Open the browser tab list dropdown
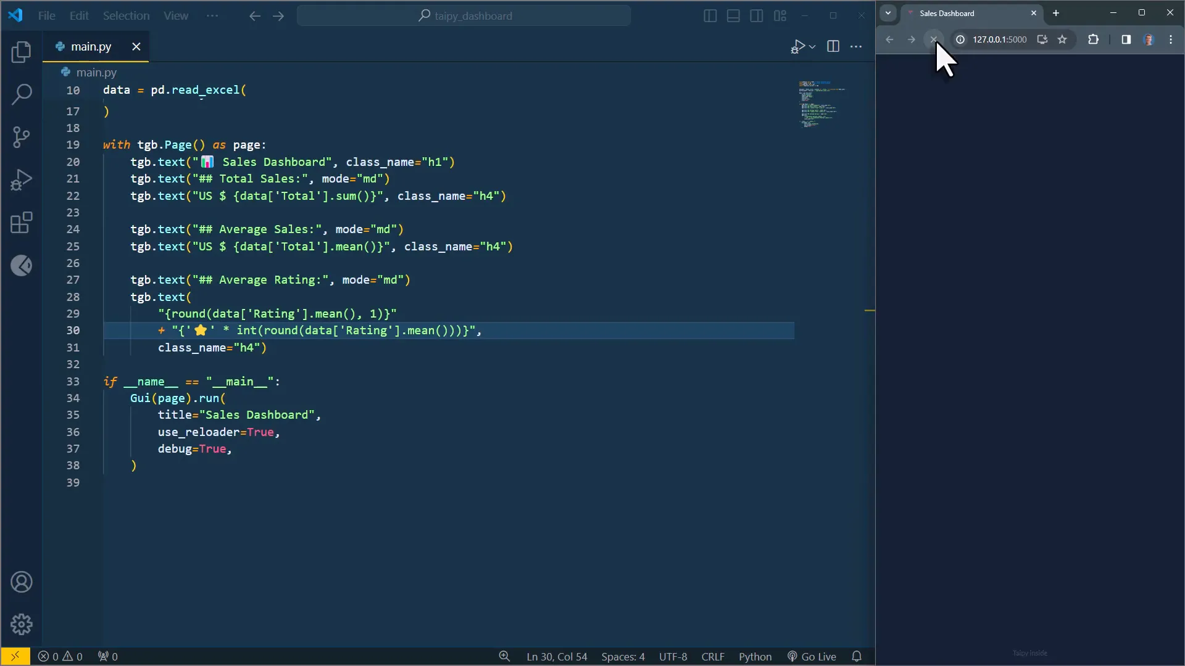 888,13
